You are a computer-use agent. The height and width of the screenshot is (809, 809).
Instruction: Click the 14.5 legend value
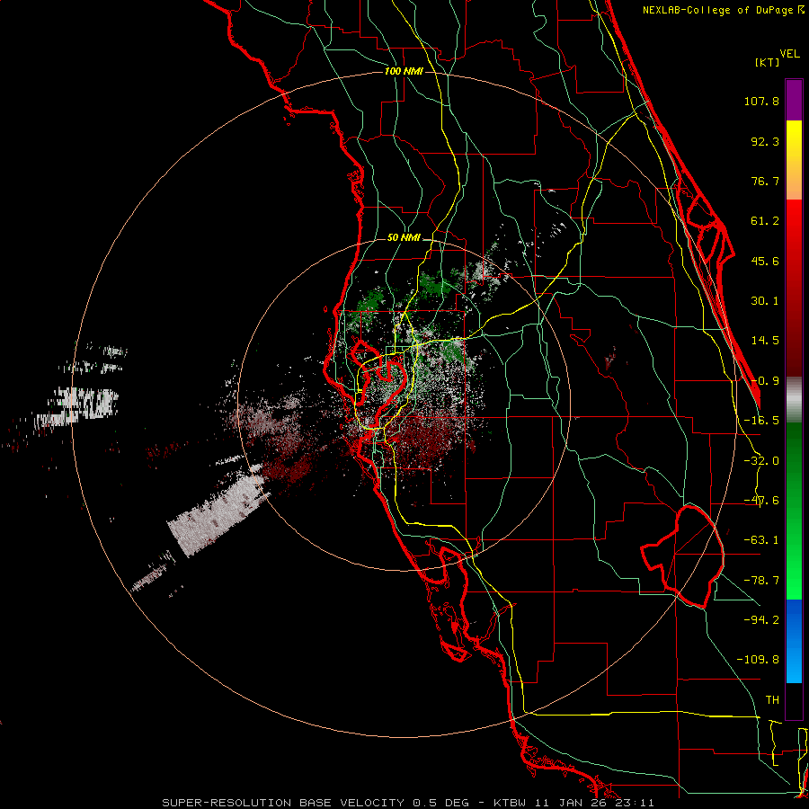(765, 341)
